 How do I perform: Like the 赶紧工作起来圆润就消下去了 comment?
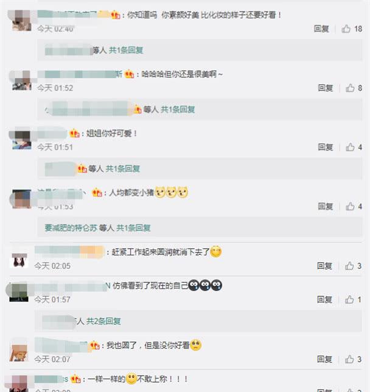(349, 266)
